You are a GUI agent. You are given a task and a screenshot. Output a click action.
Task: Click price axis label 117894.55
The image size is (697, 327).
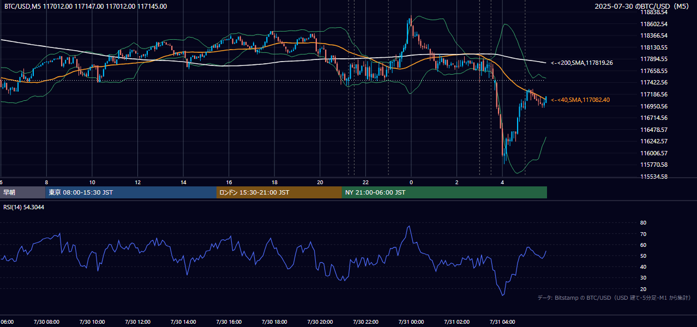pyautogui.click(x=654, y=59)
